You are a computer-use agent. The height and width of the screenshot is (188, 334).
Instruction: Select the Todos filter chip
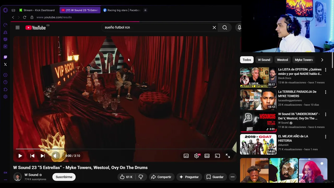pos(247,60)
